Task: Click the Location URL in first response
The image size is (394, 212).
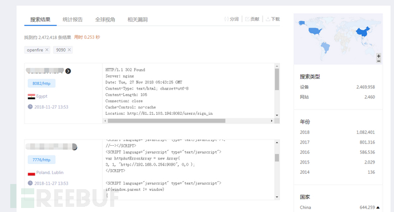Action: coord(170,113)
